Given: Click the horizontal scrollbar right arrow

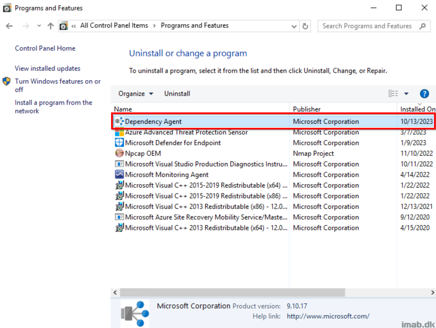Looking at the screenshot, I should pos(433,292).
